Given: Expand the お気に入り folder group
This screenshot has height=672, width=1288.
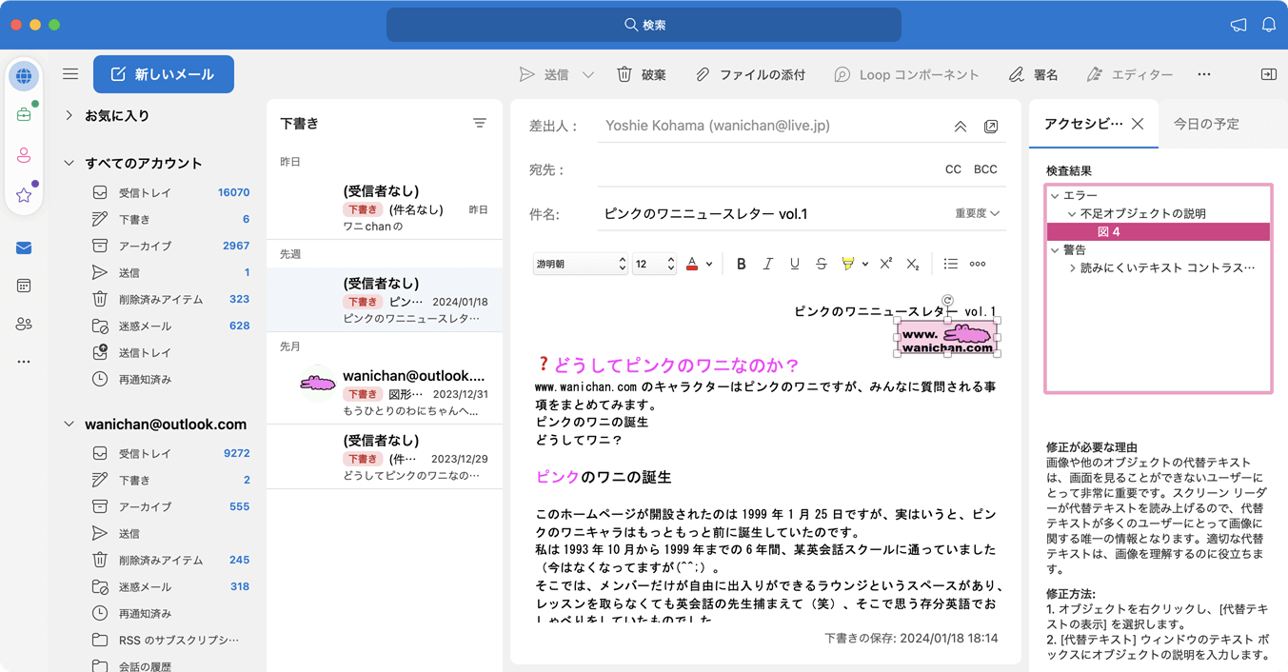Looking at the screenshot, I should (x=69, y=115).
